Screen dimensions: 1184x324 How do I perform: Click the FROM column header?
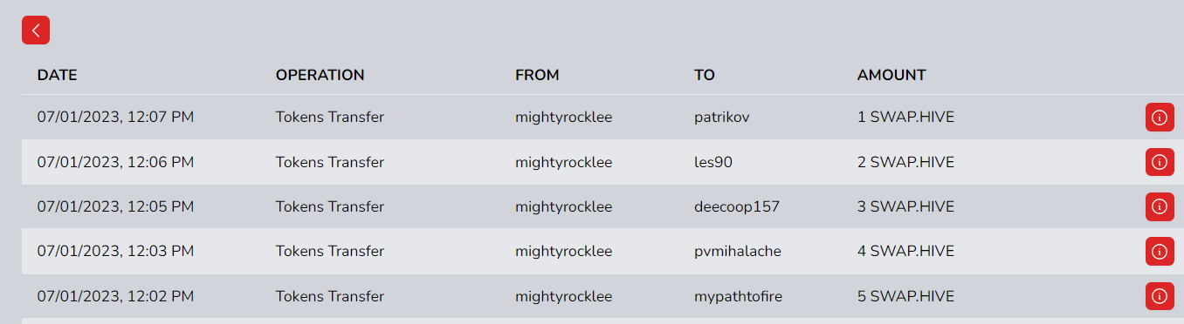tap(537, 75)
